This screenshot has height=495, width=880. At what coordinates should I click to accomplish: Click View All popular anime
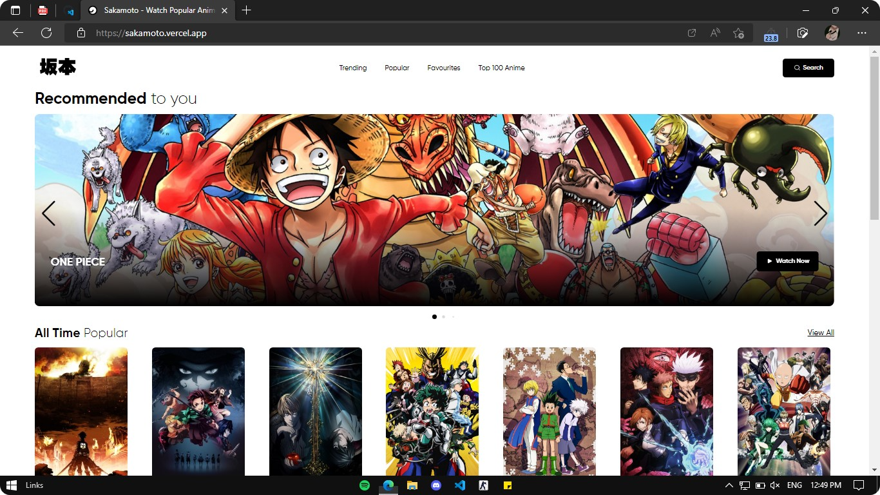point(820,332)
